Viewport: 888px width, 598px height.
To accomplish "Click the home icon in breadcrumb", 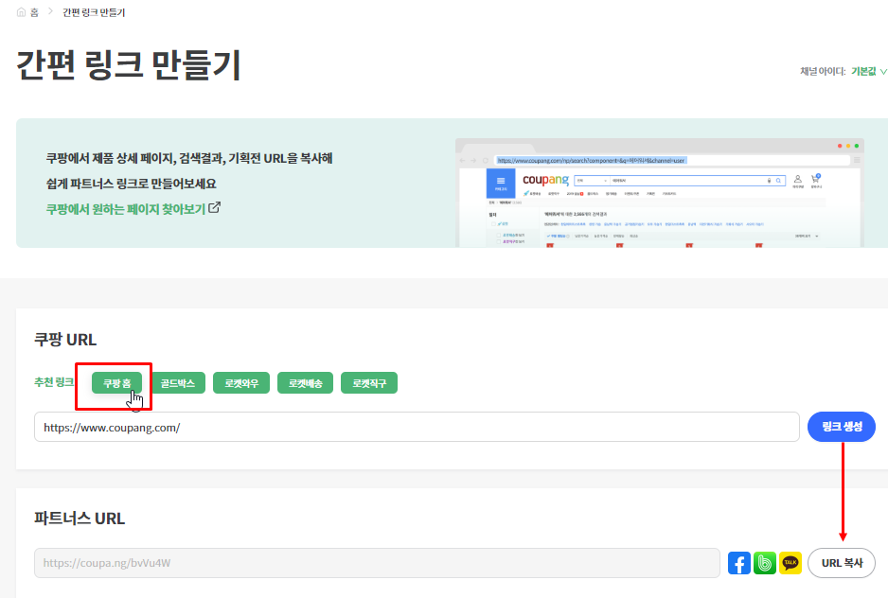I will (21, 12).
